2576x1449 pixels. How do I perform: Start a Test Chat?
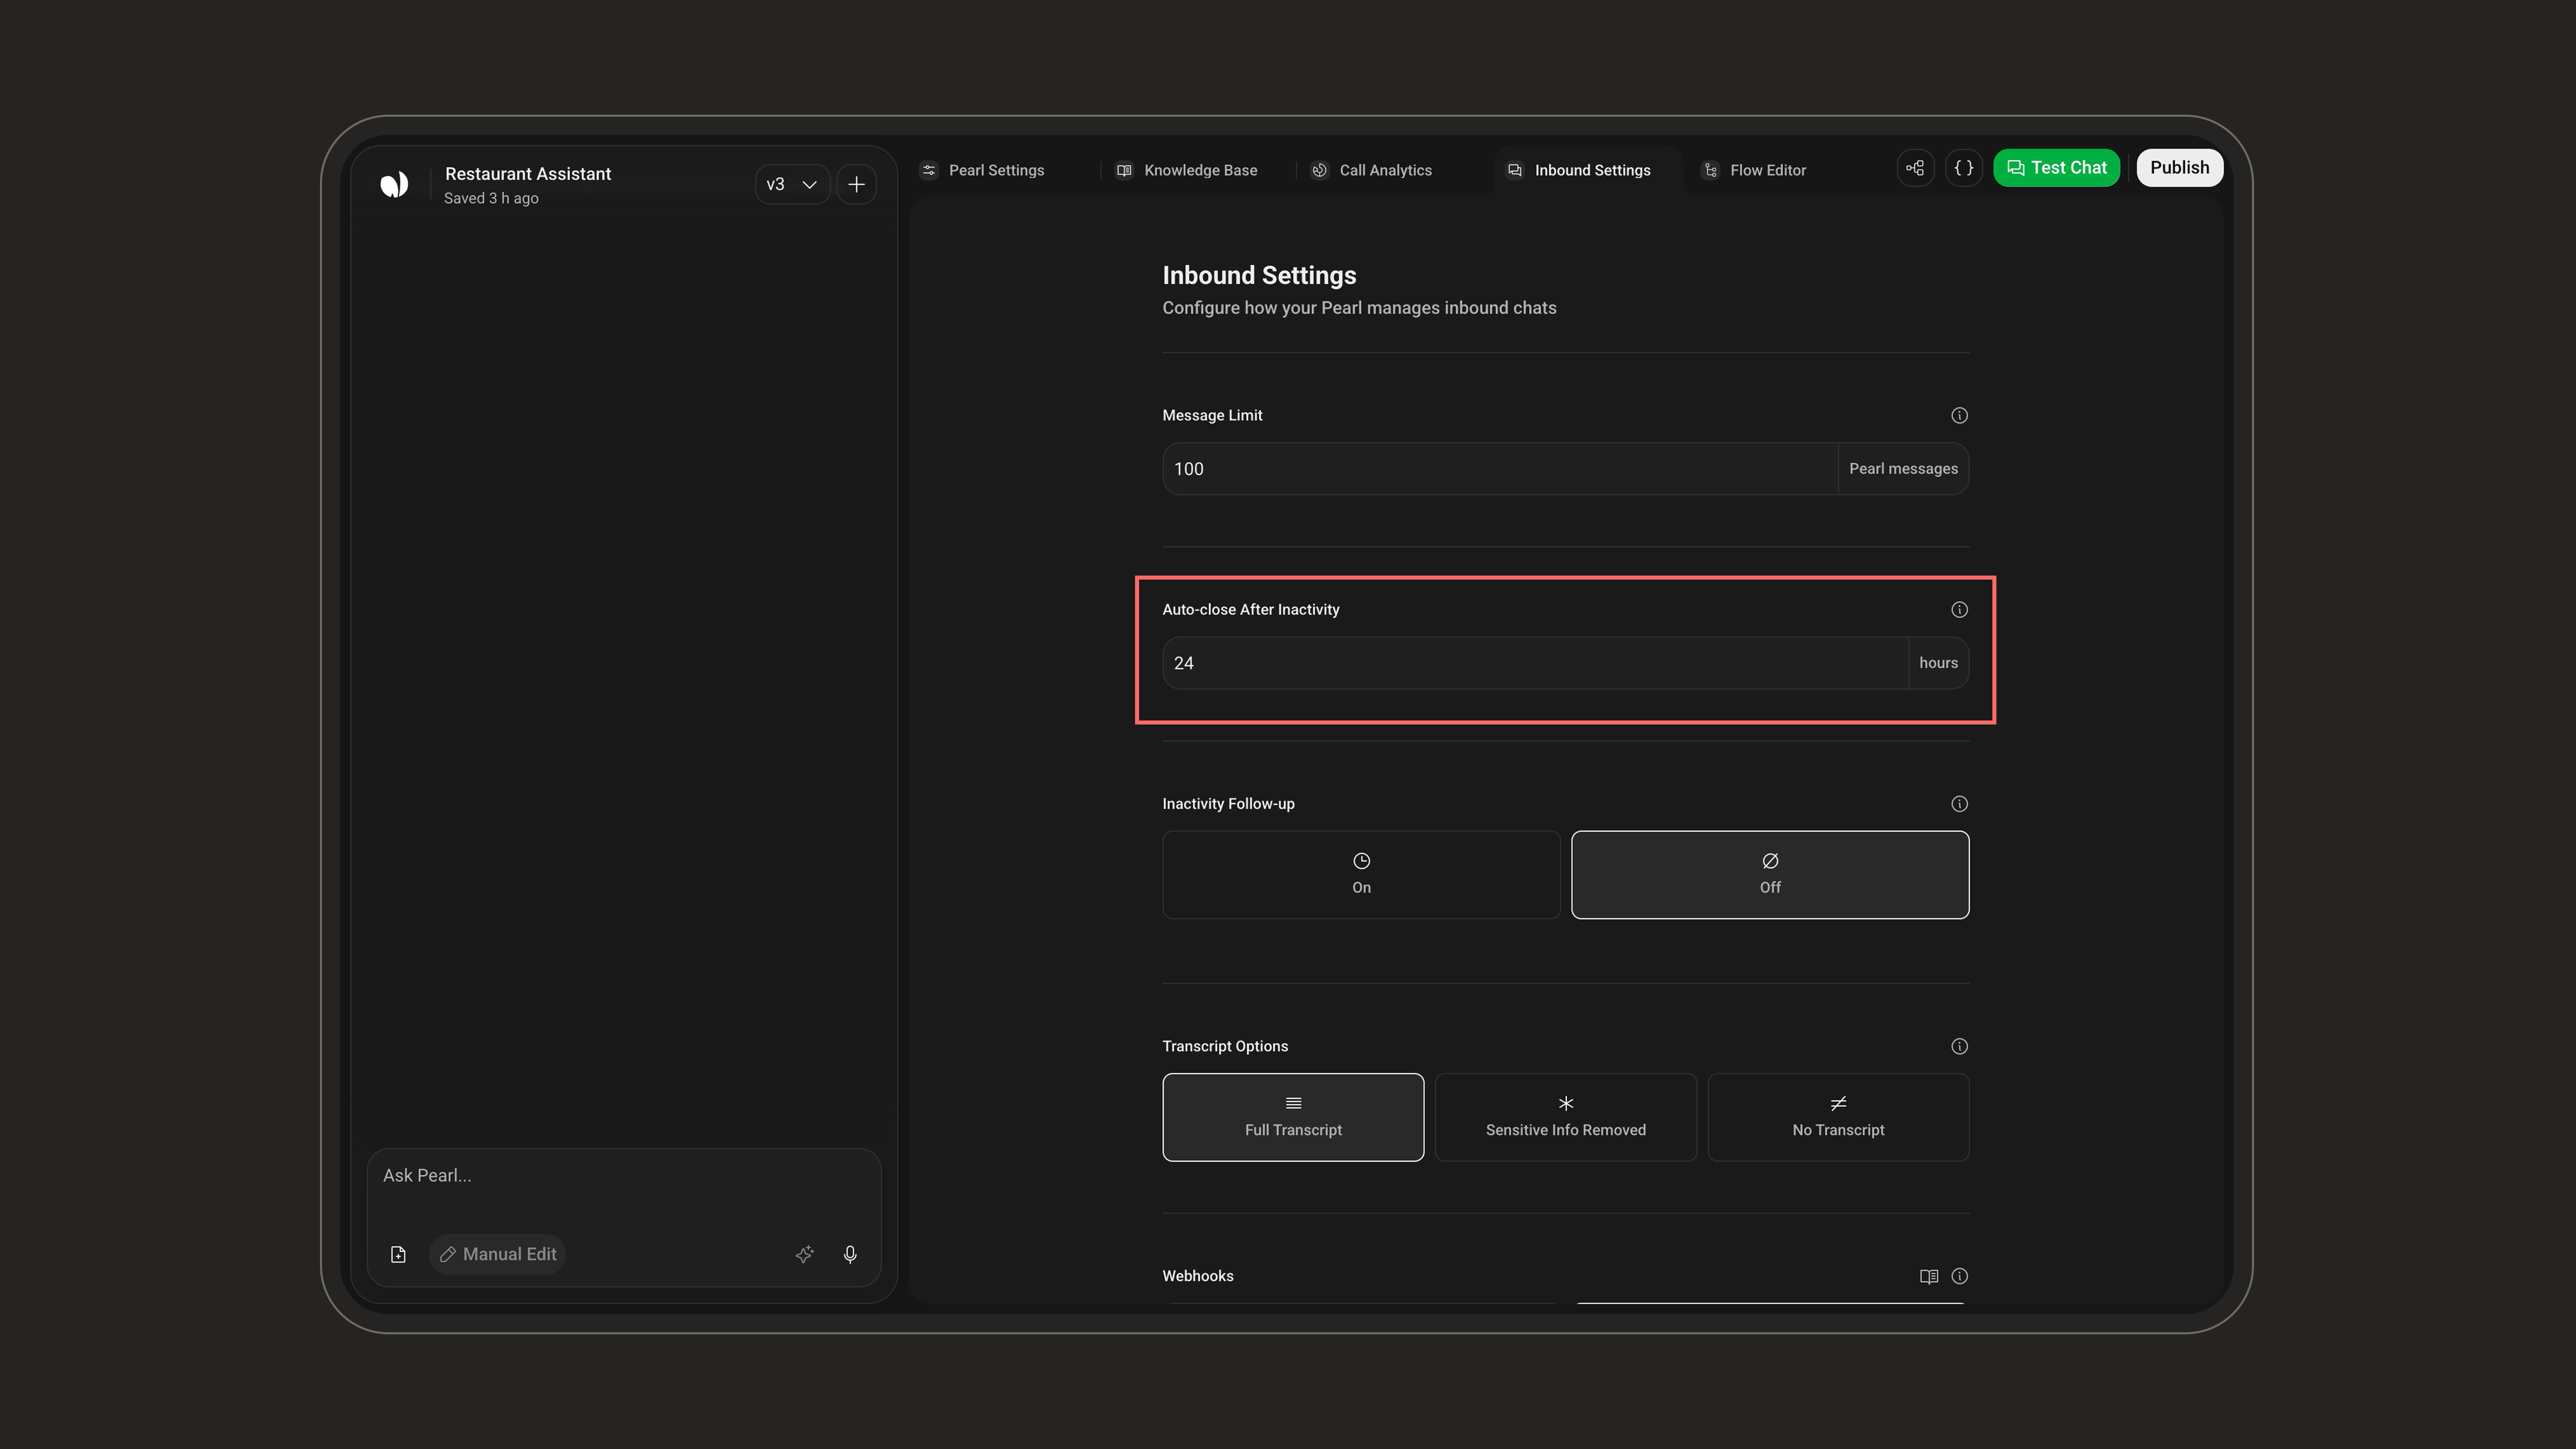click(x=2056, y=168)
